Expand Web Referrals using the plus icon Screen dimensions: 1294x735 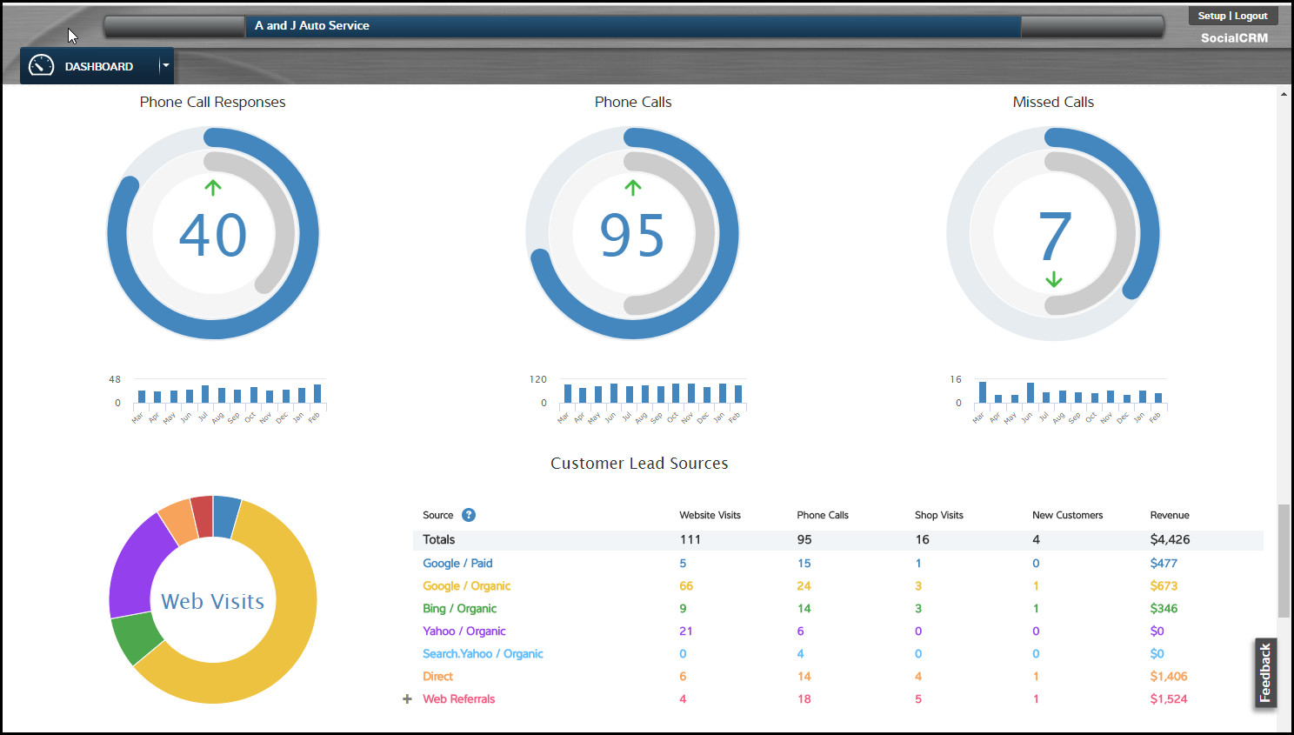(x=407, y=698)
